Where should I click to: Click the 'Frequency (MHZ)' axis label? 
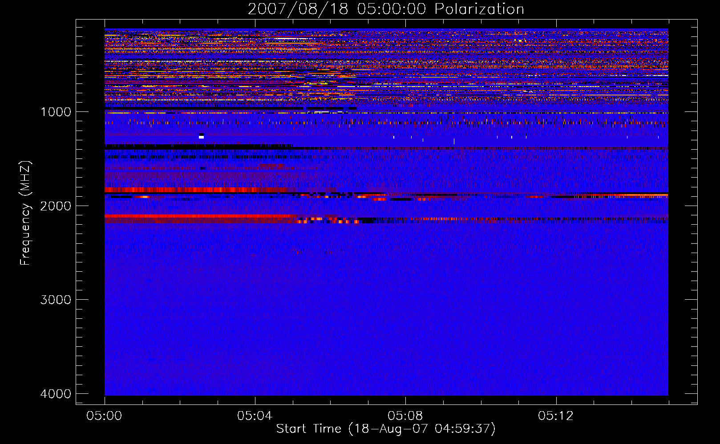point(25,213)
